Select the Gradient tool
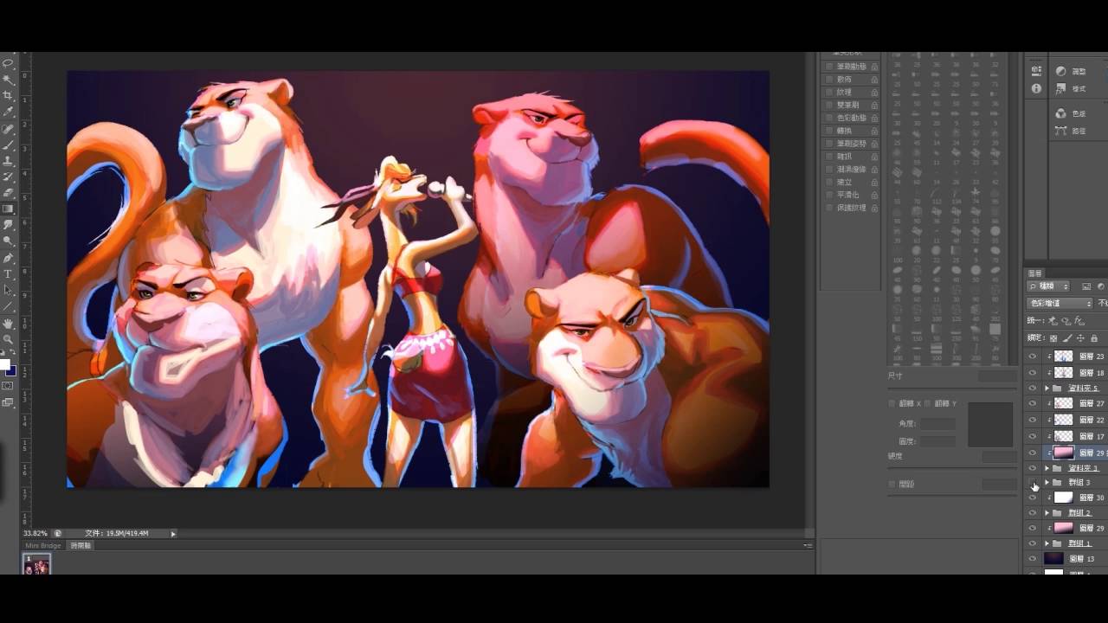Image resolution: width=1108 pixels, height=623 pixels. [8, 209]
